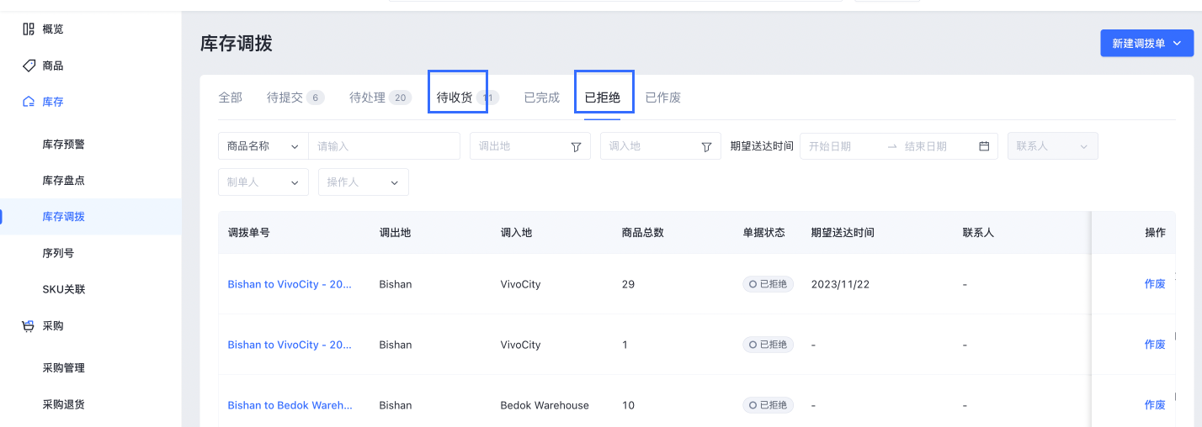Open the 商品名称 search type dropdown
This screenshot has width=1202, height=427.
point(263,146)
